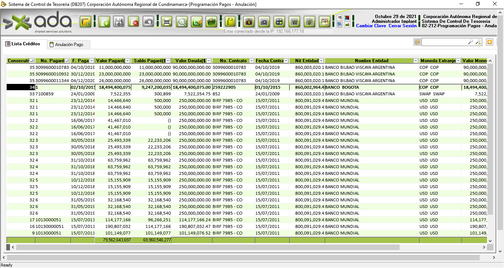Click the icon left of the search box
Image resolution: width=504 pixels, height=268 pixels.
[x=417, y=42]
